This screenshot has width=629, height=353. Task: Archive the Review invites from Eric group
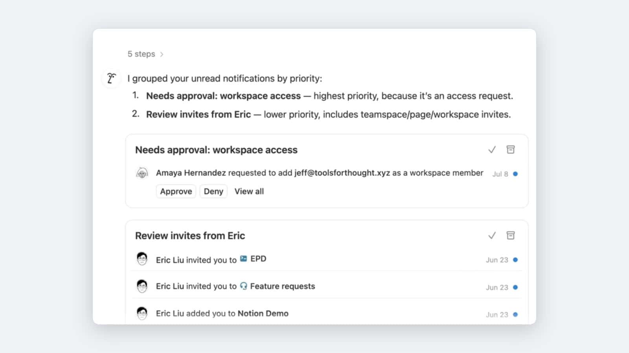point(510,235)
